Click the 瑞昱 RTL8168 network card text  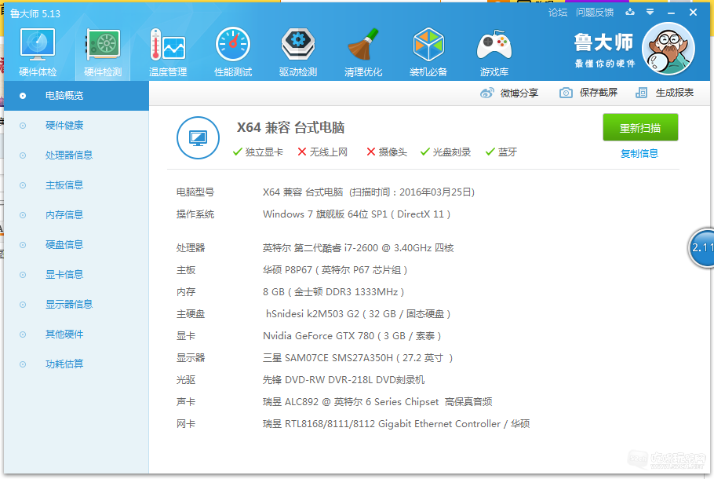tap(396, 424)
